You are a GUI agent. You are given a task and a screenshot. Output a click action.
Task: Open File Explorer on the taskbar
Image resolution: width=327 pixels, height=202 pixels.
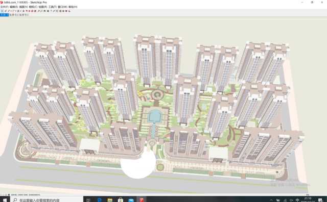coord(110,200)
